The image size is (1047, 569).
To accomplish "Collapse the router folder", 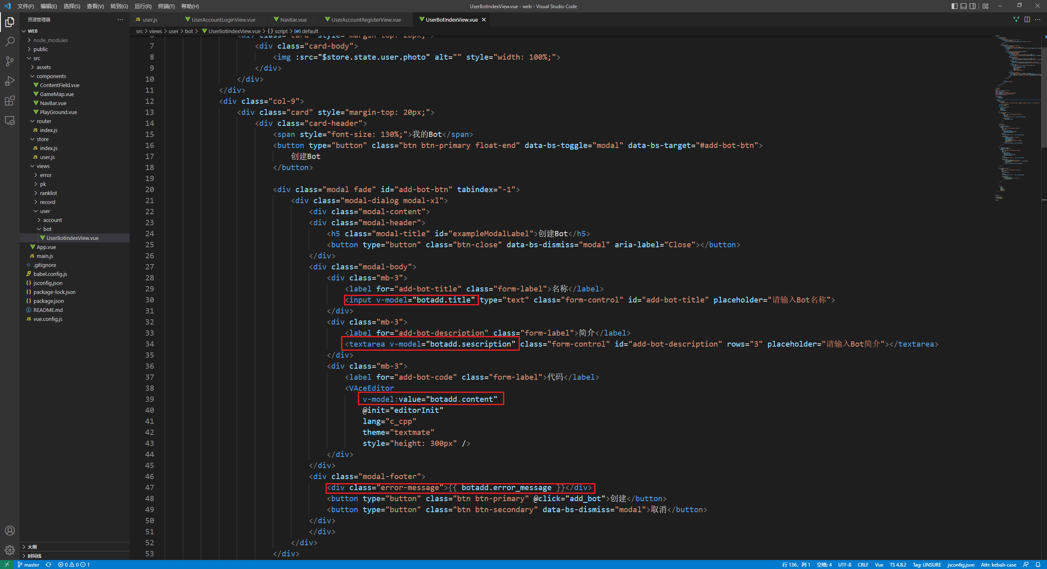I will point(75,121).
